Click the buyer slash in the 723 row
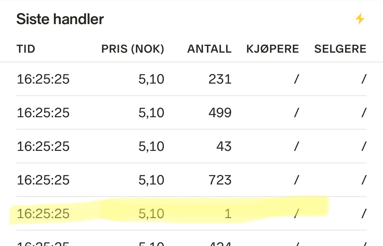The height and width of the screenshot is (246, 383). [x=296, y=180]
